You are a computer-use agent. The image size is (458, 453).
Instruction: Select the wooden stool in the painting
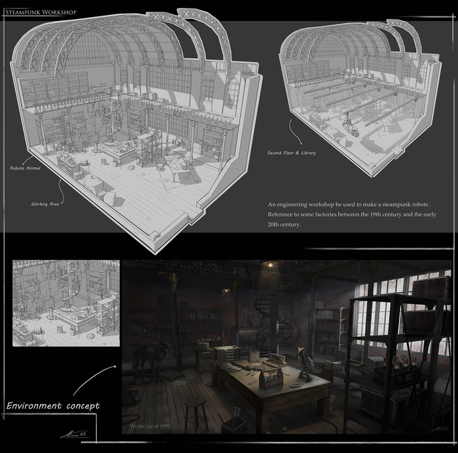(x=195, y=414)
